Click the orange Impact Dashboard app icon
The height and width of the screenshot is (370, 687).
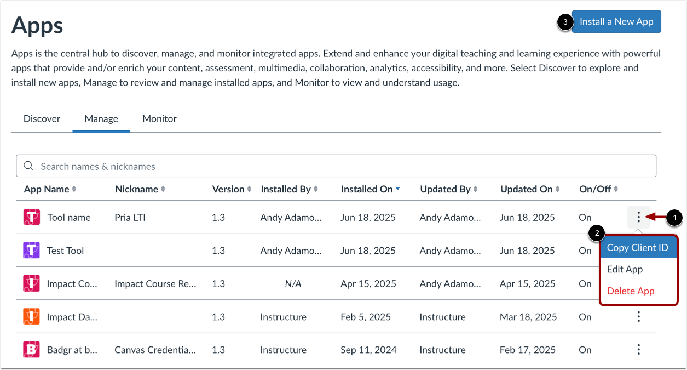point(32,317)
